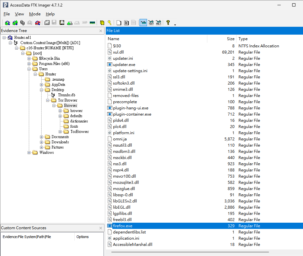Open help via the yellow question mark icon
The width and height of the screenshot is (303, 256).
(x=168, y=23)
